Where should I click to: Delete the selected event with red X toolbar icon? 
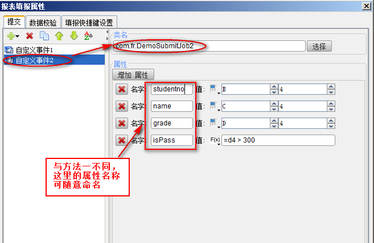point(30,36)
